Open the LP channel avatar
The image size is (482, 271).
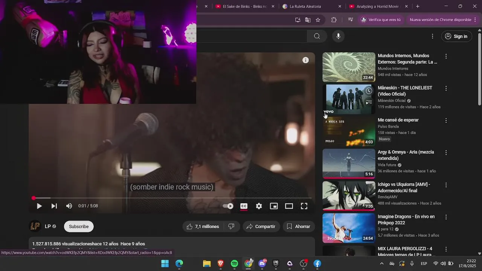point(35,226)
